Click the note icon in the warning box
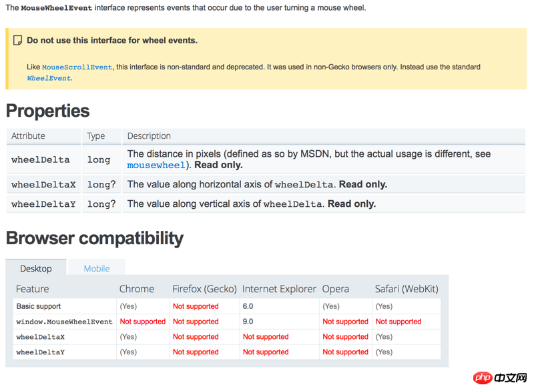The width and height of the screenshot is (534, 391). (x=18, y=41)
